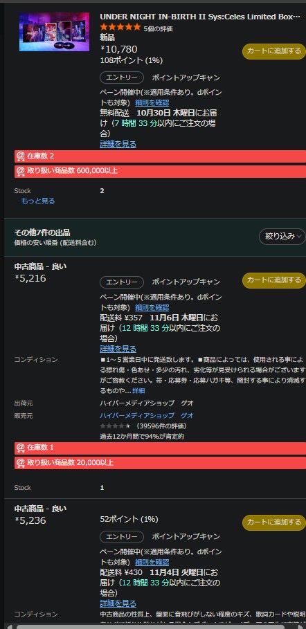Open the UNDER NIGHT IN-BIRTH II Sys:Celes title
The width and height of the screenshot is (306, 629).
200,17
